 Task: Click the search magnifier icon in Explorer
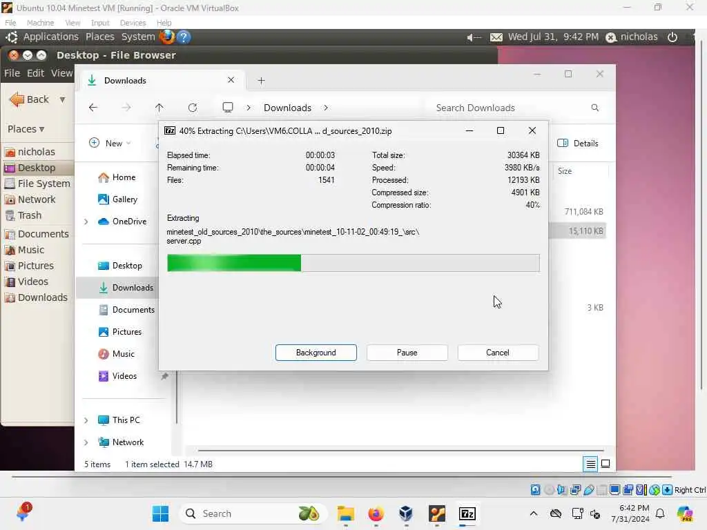(594, 108)
